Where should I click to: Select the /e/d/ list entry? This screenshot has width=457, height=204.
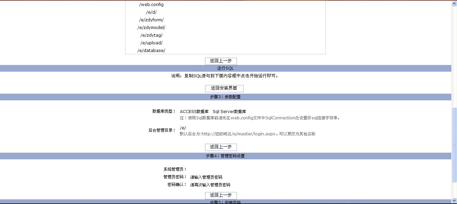(151, 12)
